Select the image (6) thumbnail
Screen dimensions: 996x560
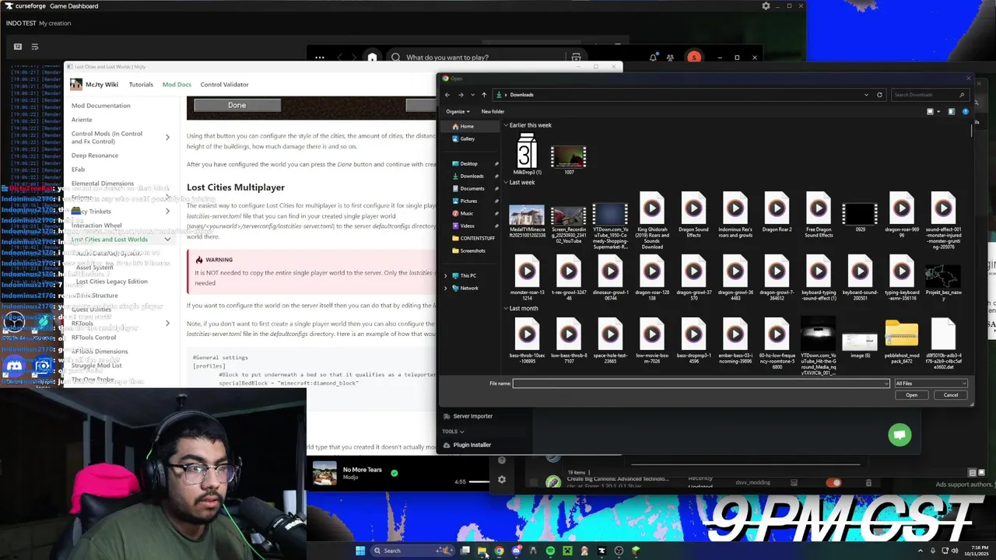point(860,345)
